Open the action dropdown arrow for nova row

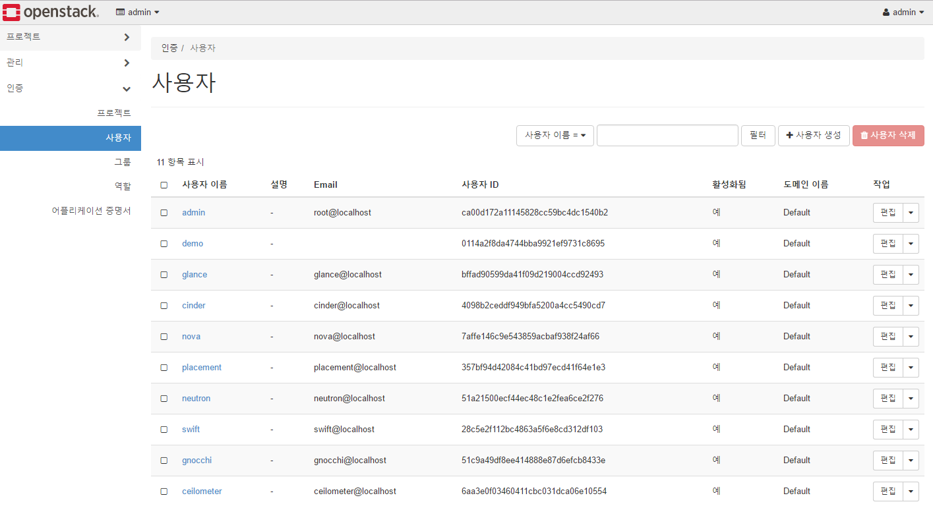pyautogui.click(x=911, y=337)
